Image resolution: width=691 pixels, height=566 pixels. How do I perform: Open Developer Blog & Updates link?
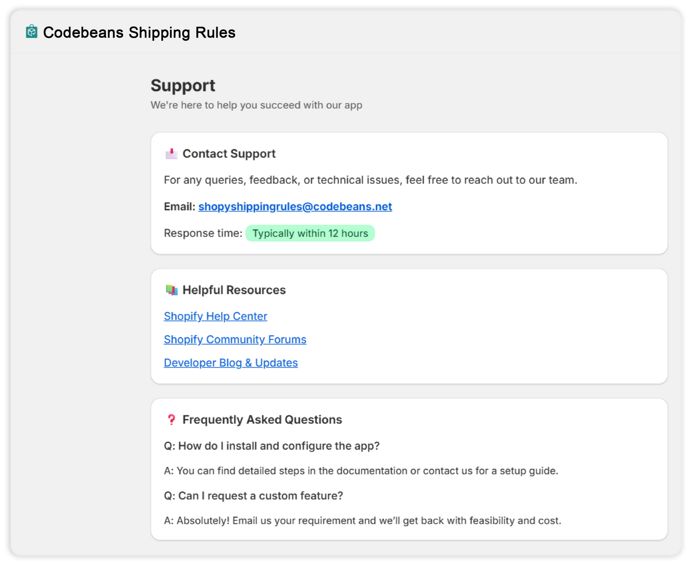(231, 363)
